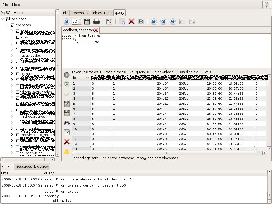Click the table icon next to tdetalles
Screen dimensions: 272x204
coord(17,80)
